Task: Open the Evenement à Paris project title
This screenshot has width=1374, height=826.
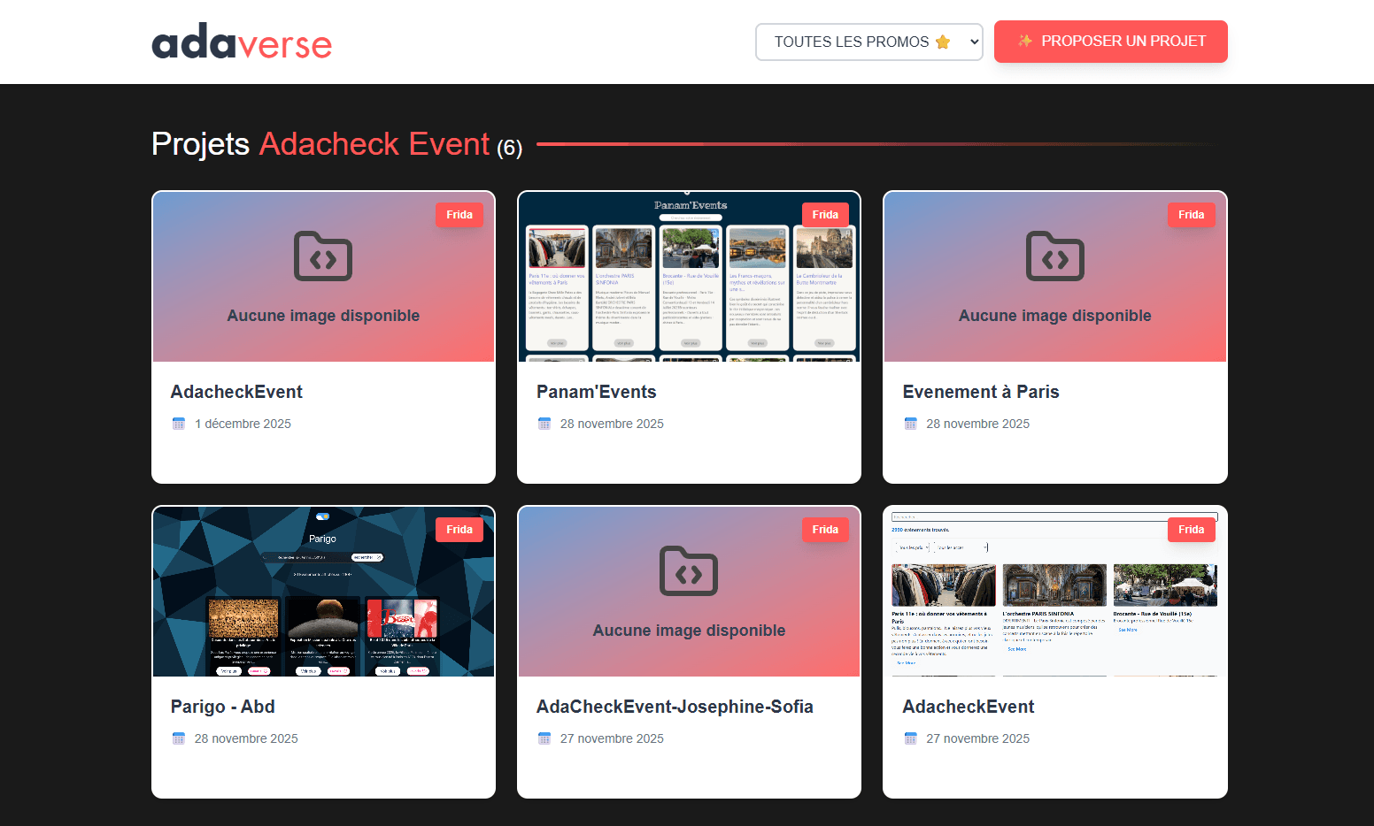Action: tap(980, 392)
